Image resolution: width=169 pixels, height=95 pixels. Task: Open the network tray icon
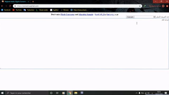[x=145, y=93]
